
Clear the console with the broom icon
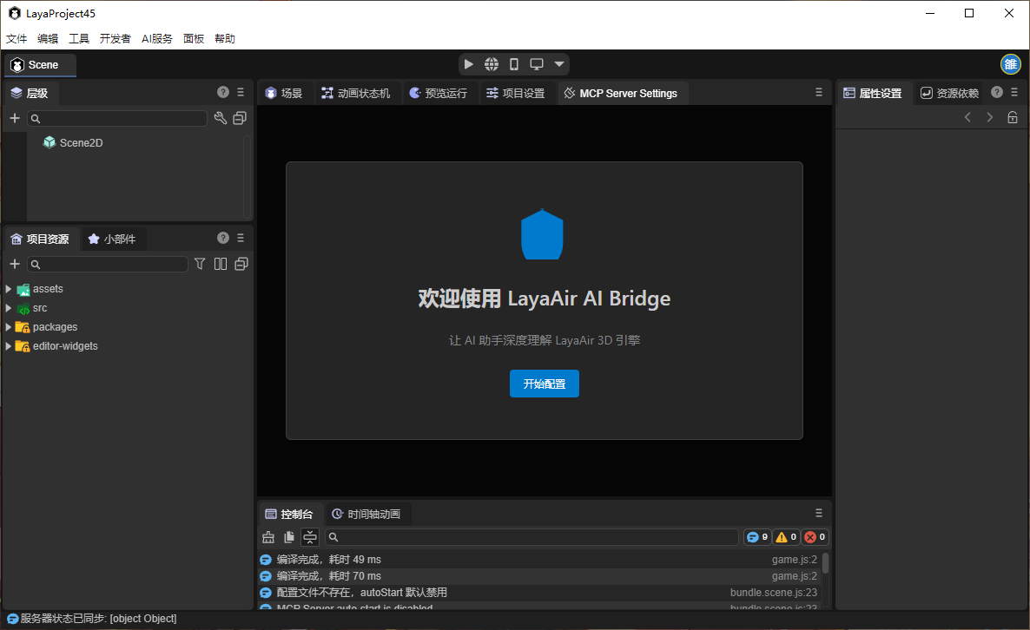coord(268,537)
